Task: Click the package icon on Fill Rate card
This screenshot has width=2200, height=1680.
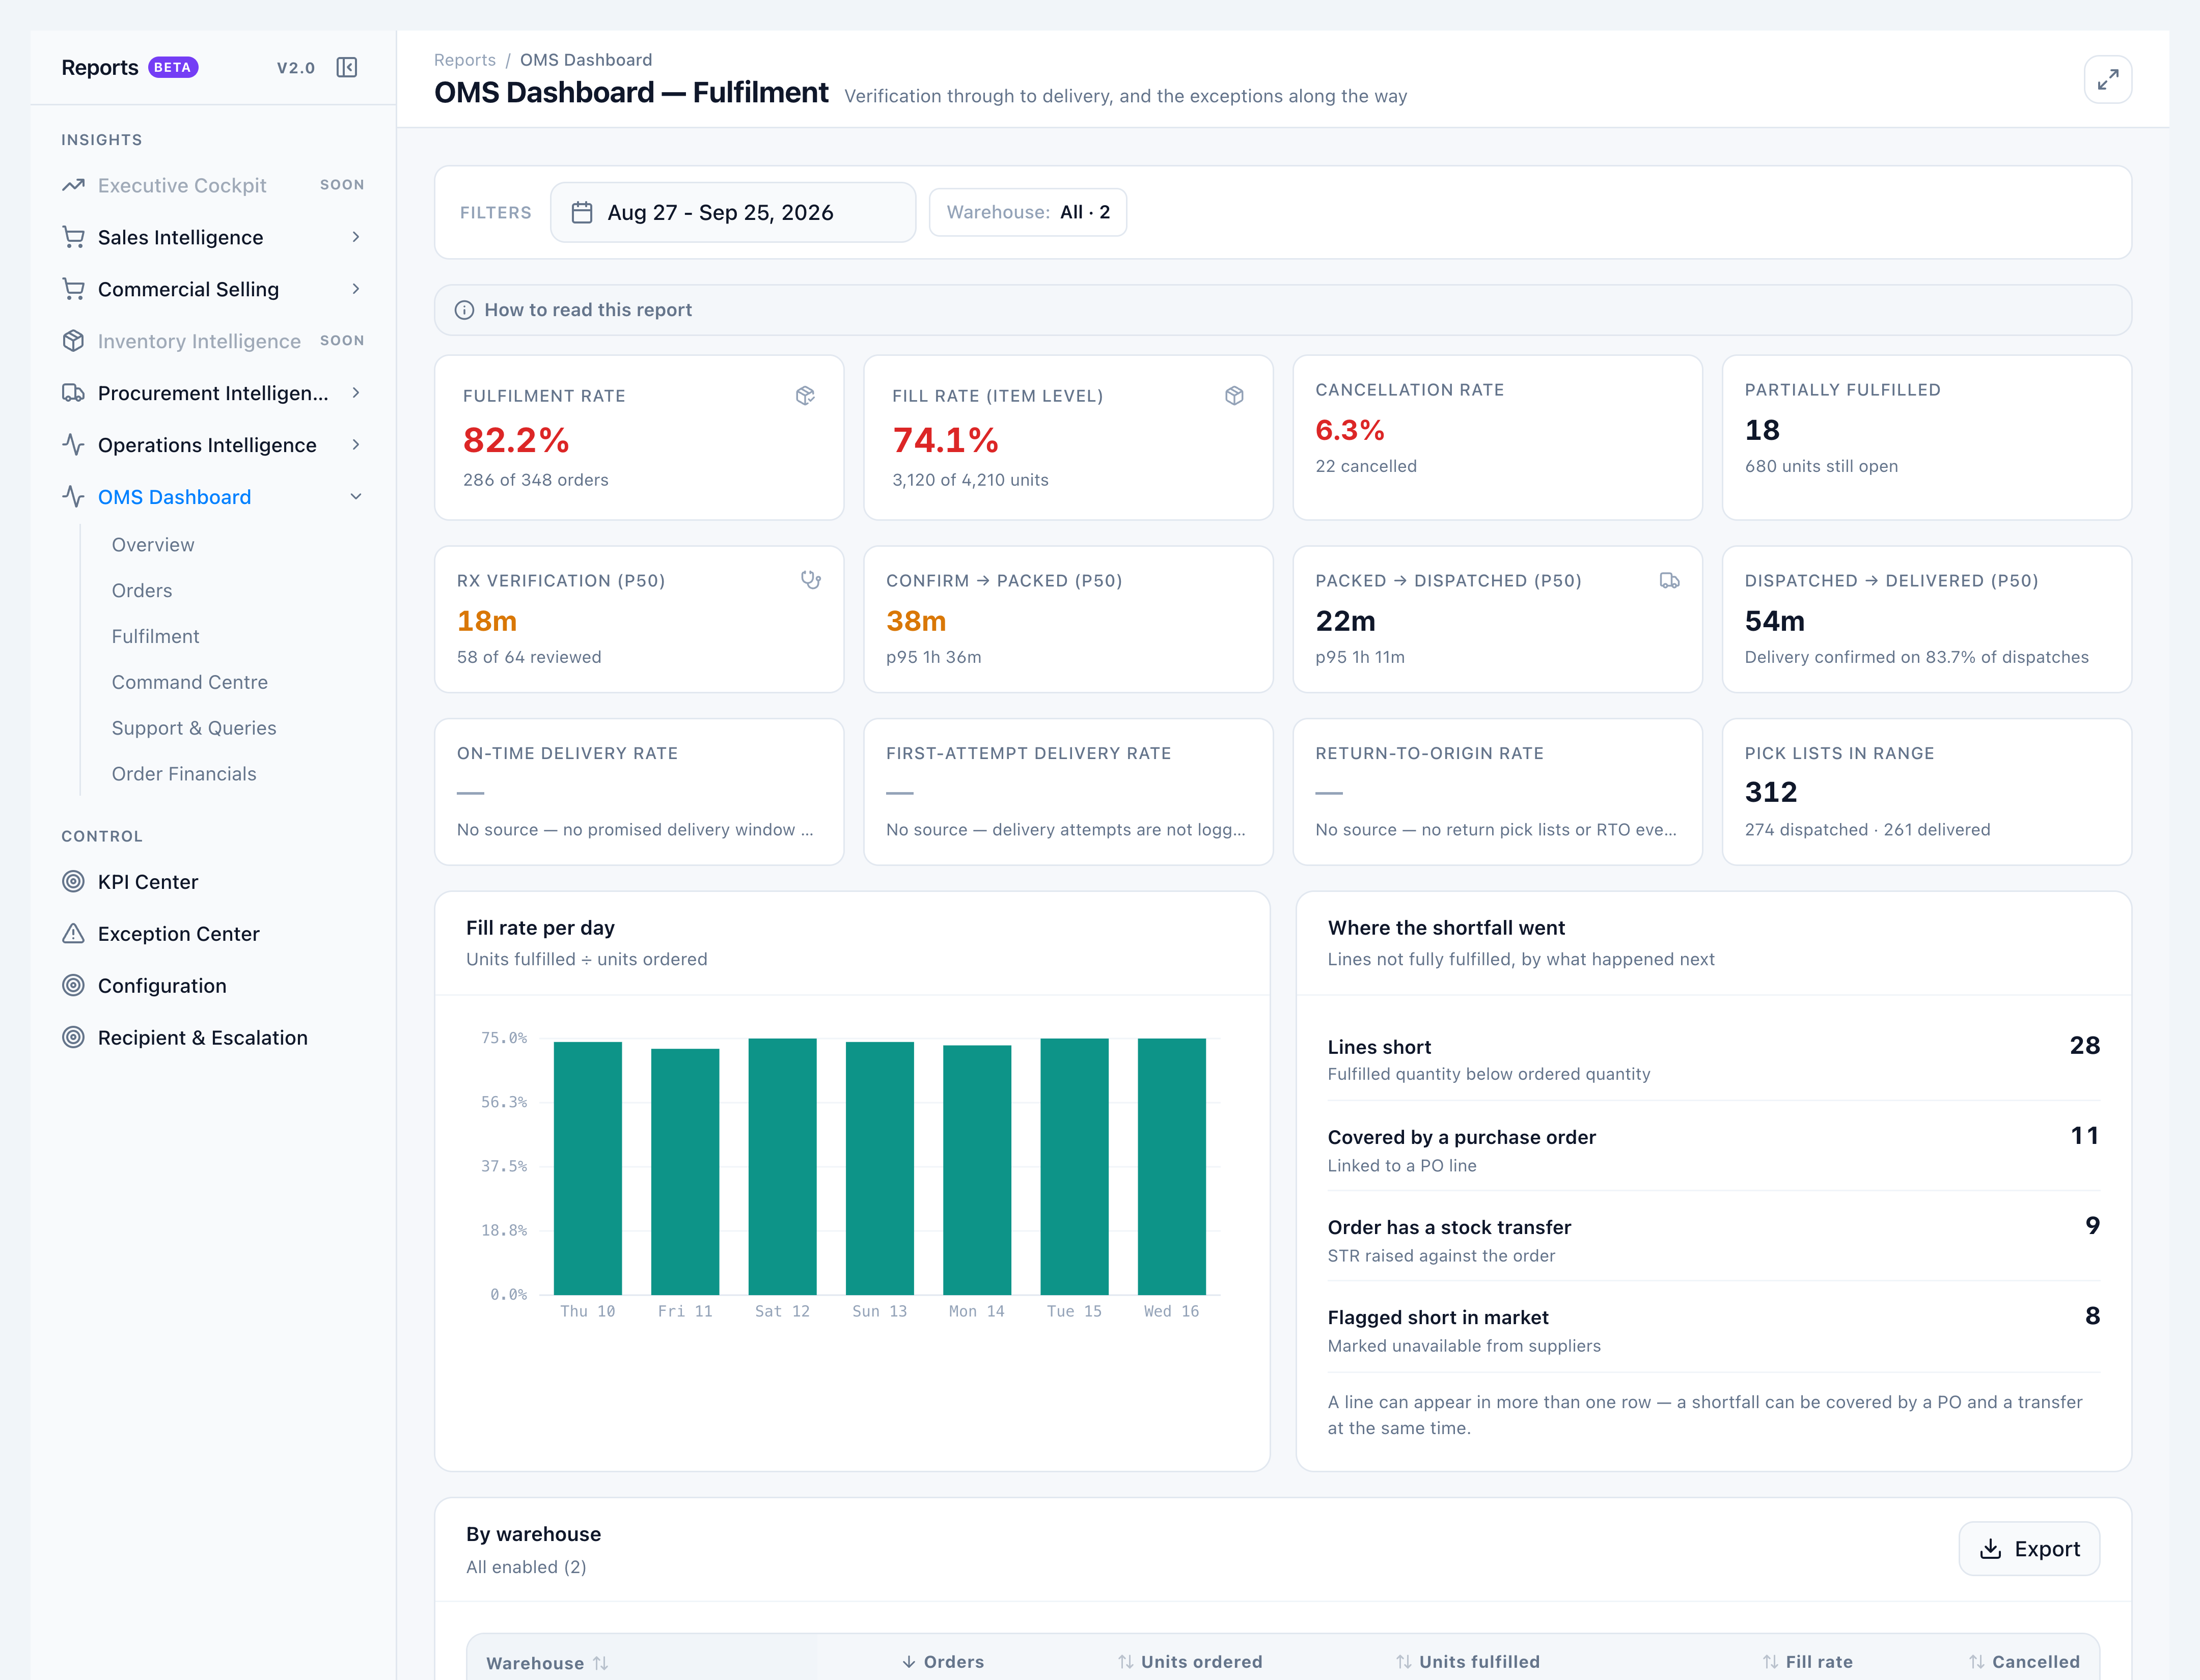Action: coord(1234,396)
